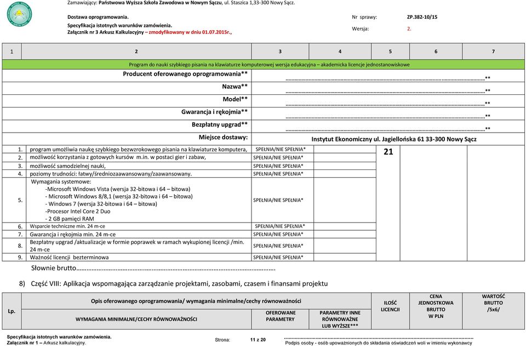Click 'Wymagania systemowe:' in row 5

[61, 181]
